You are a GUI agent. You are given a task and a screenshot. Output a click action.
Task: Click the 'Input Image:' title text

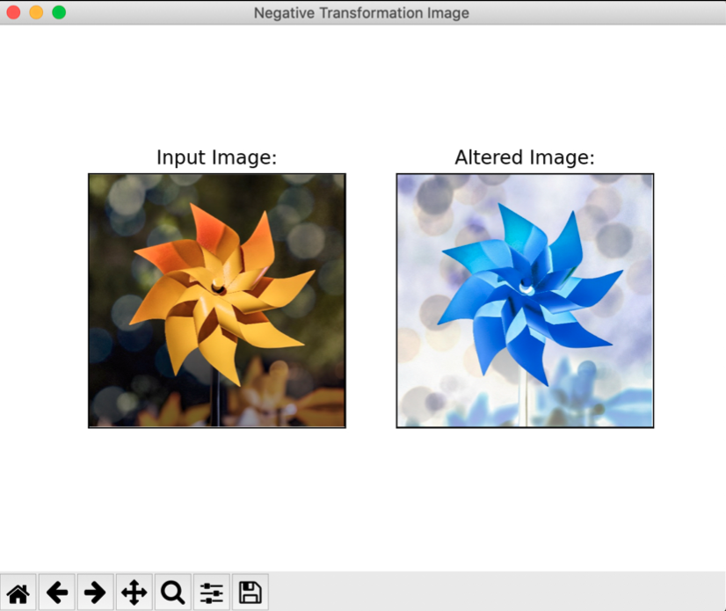[215, 158]
